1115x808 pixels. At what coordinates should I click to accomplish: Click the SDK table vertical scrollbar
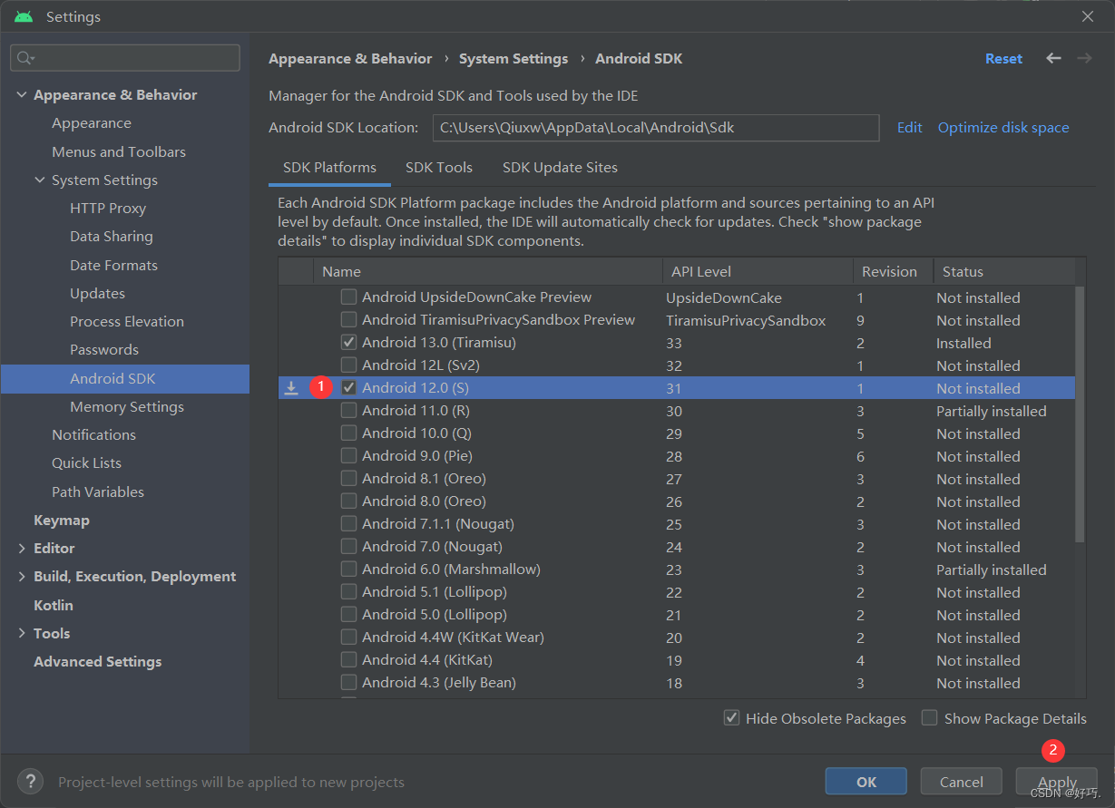click(1080, 414)
